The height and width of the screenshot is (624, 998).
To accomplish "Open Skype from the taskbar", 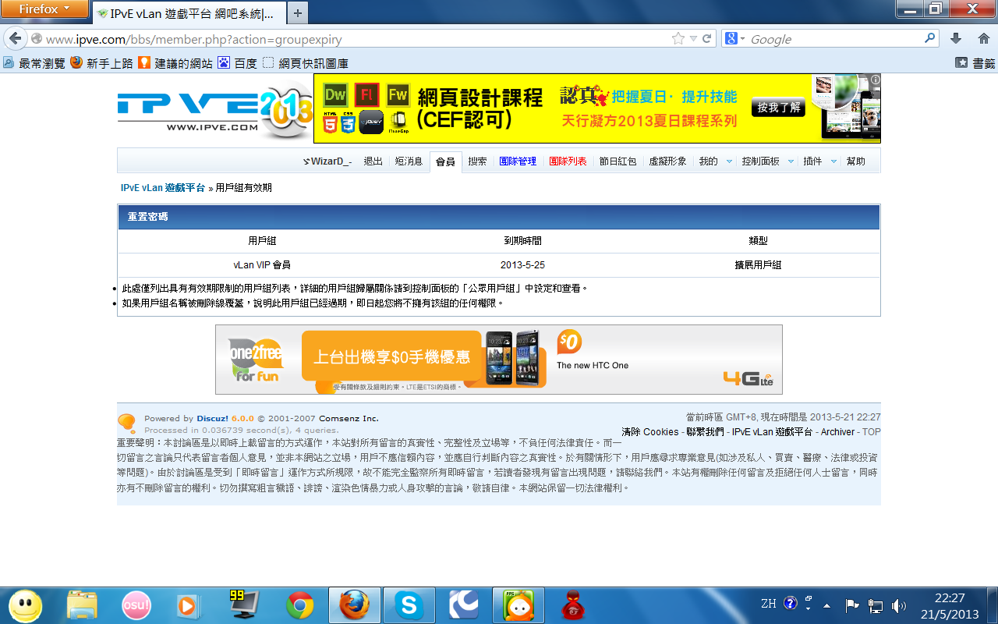I will click(409, 605).
